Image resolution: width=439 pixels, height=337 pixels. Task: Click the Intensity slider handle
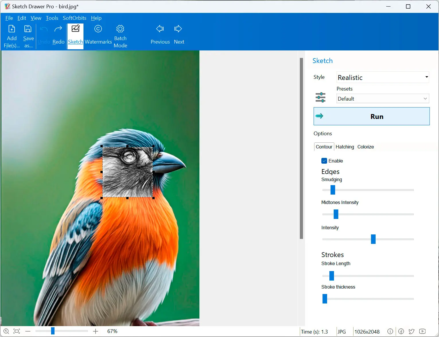(373, 239)
